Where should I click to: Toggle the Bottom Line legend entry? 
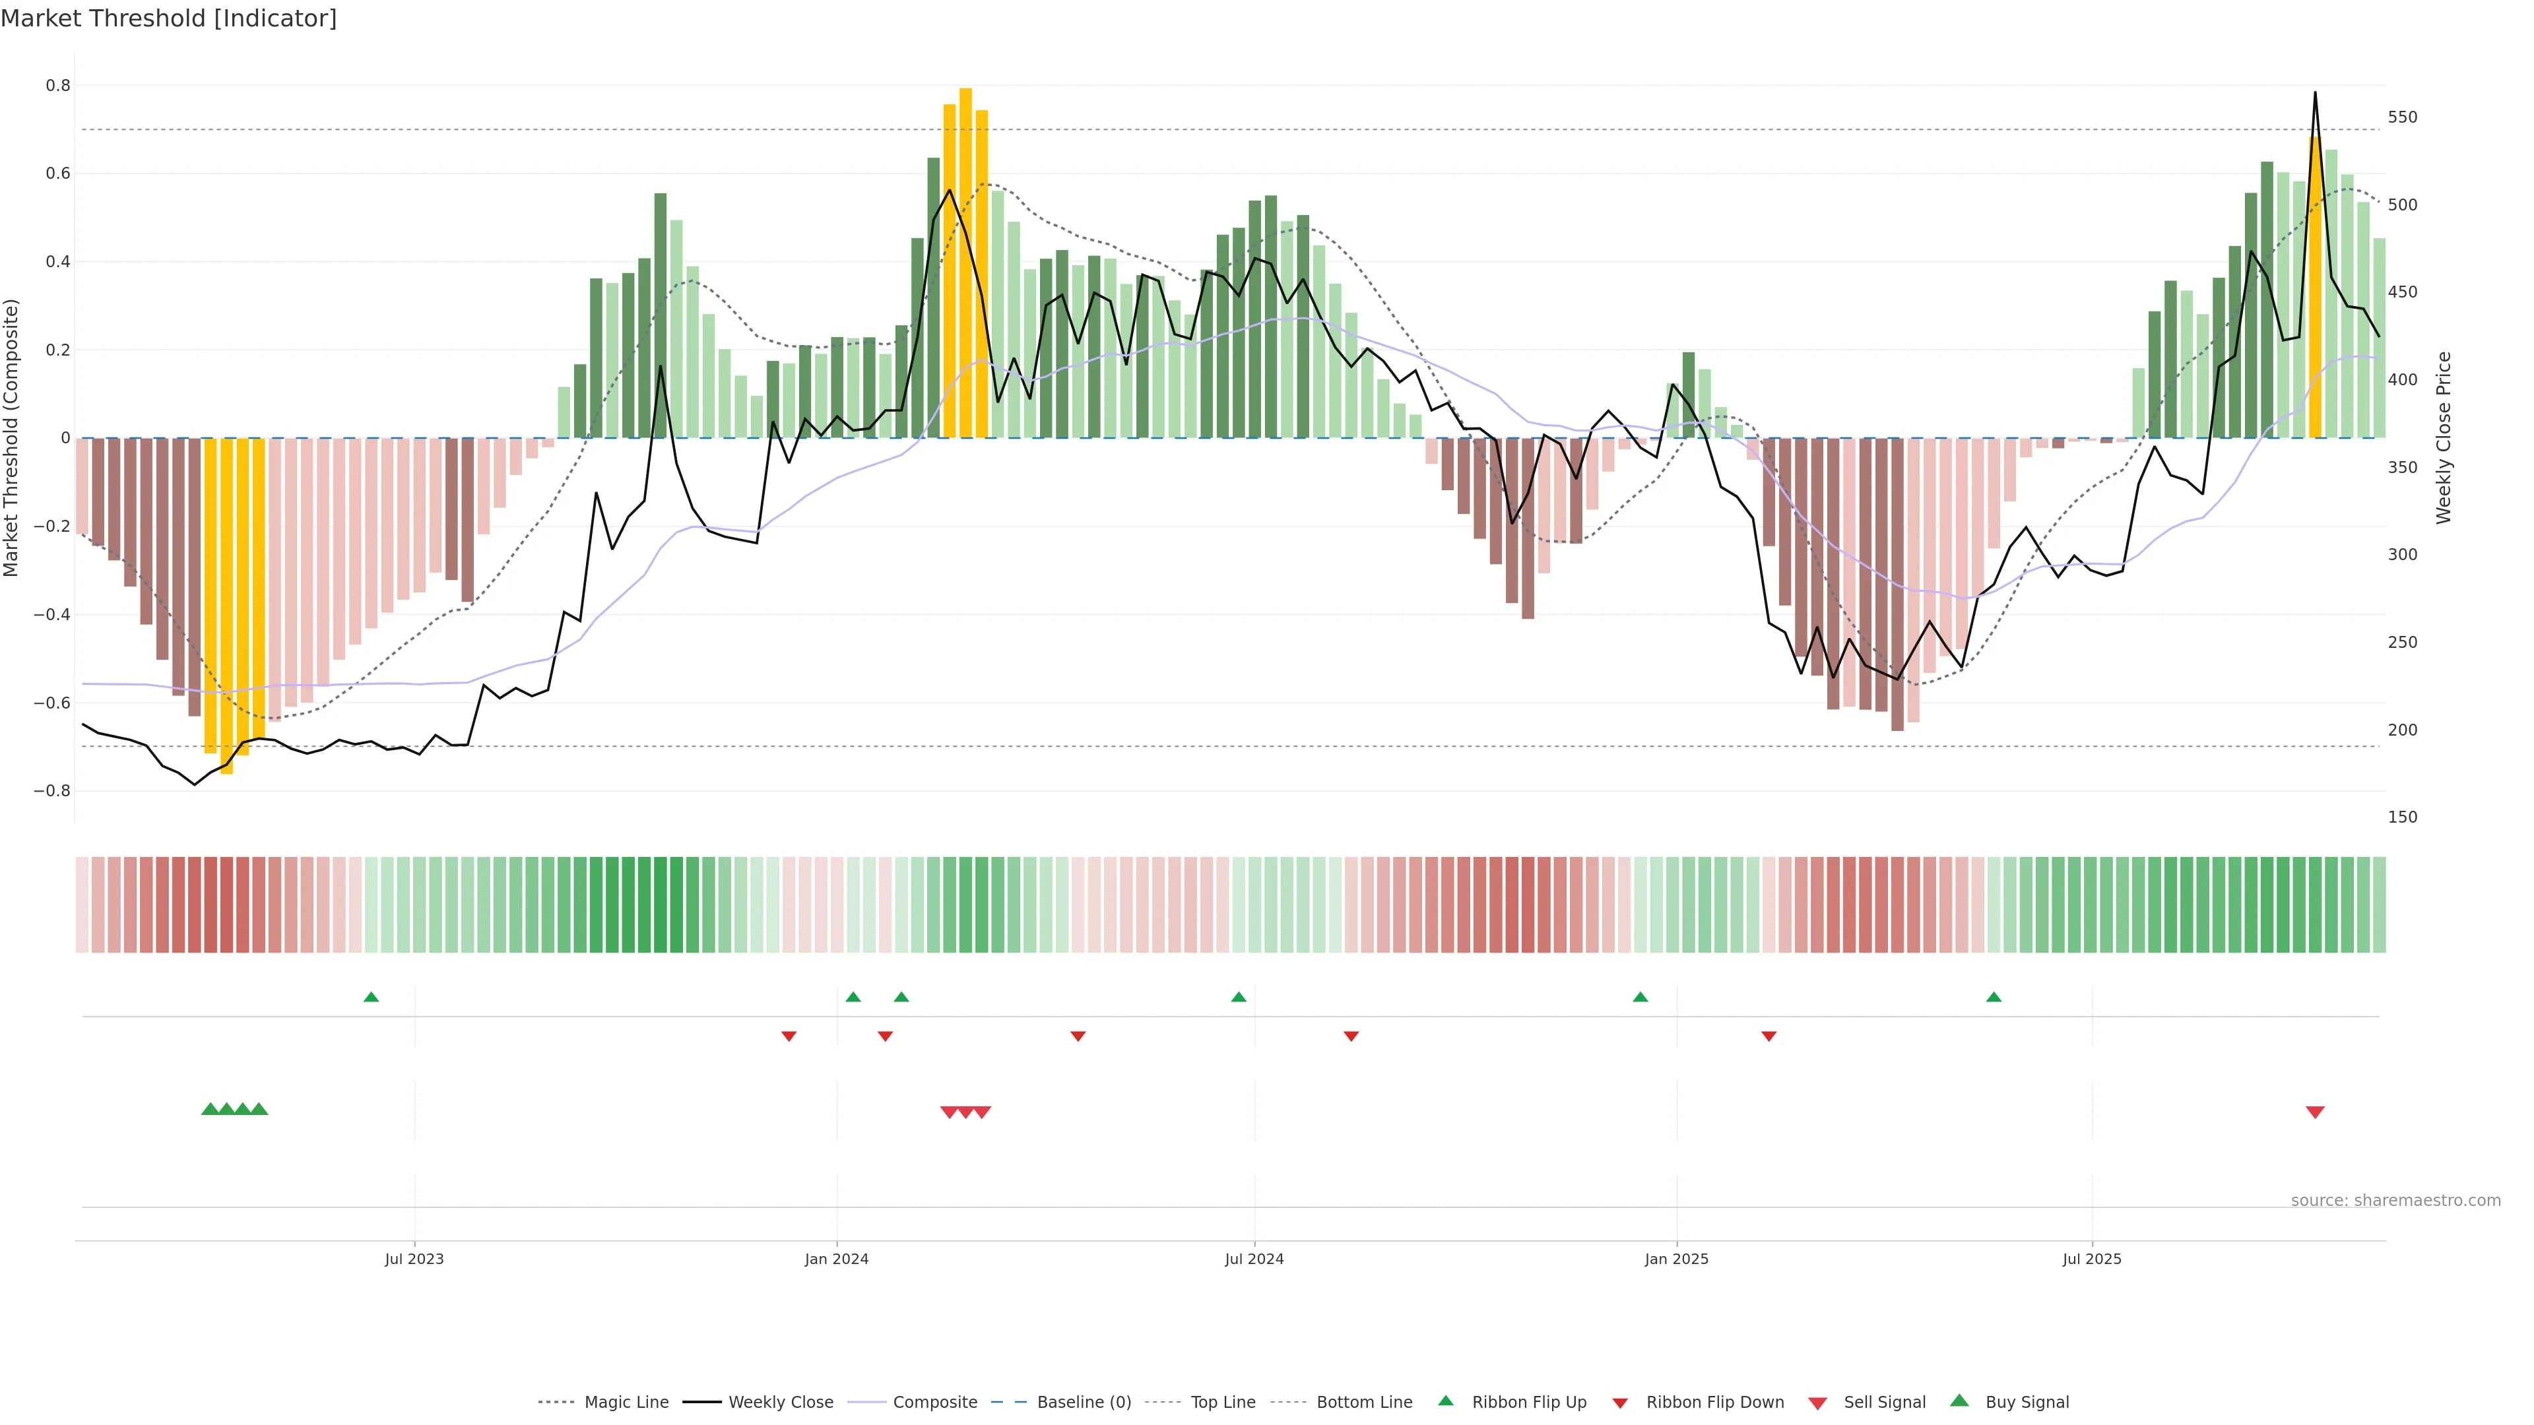pos(1363,1403)
